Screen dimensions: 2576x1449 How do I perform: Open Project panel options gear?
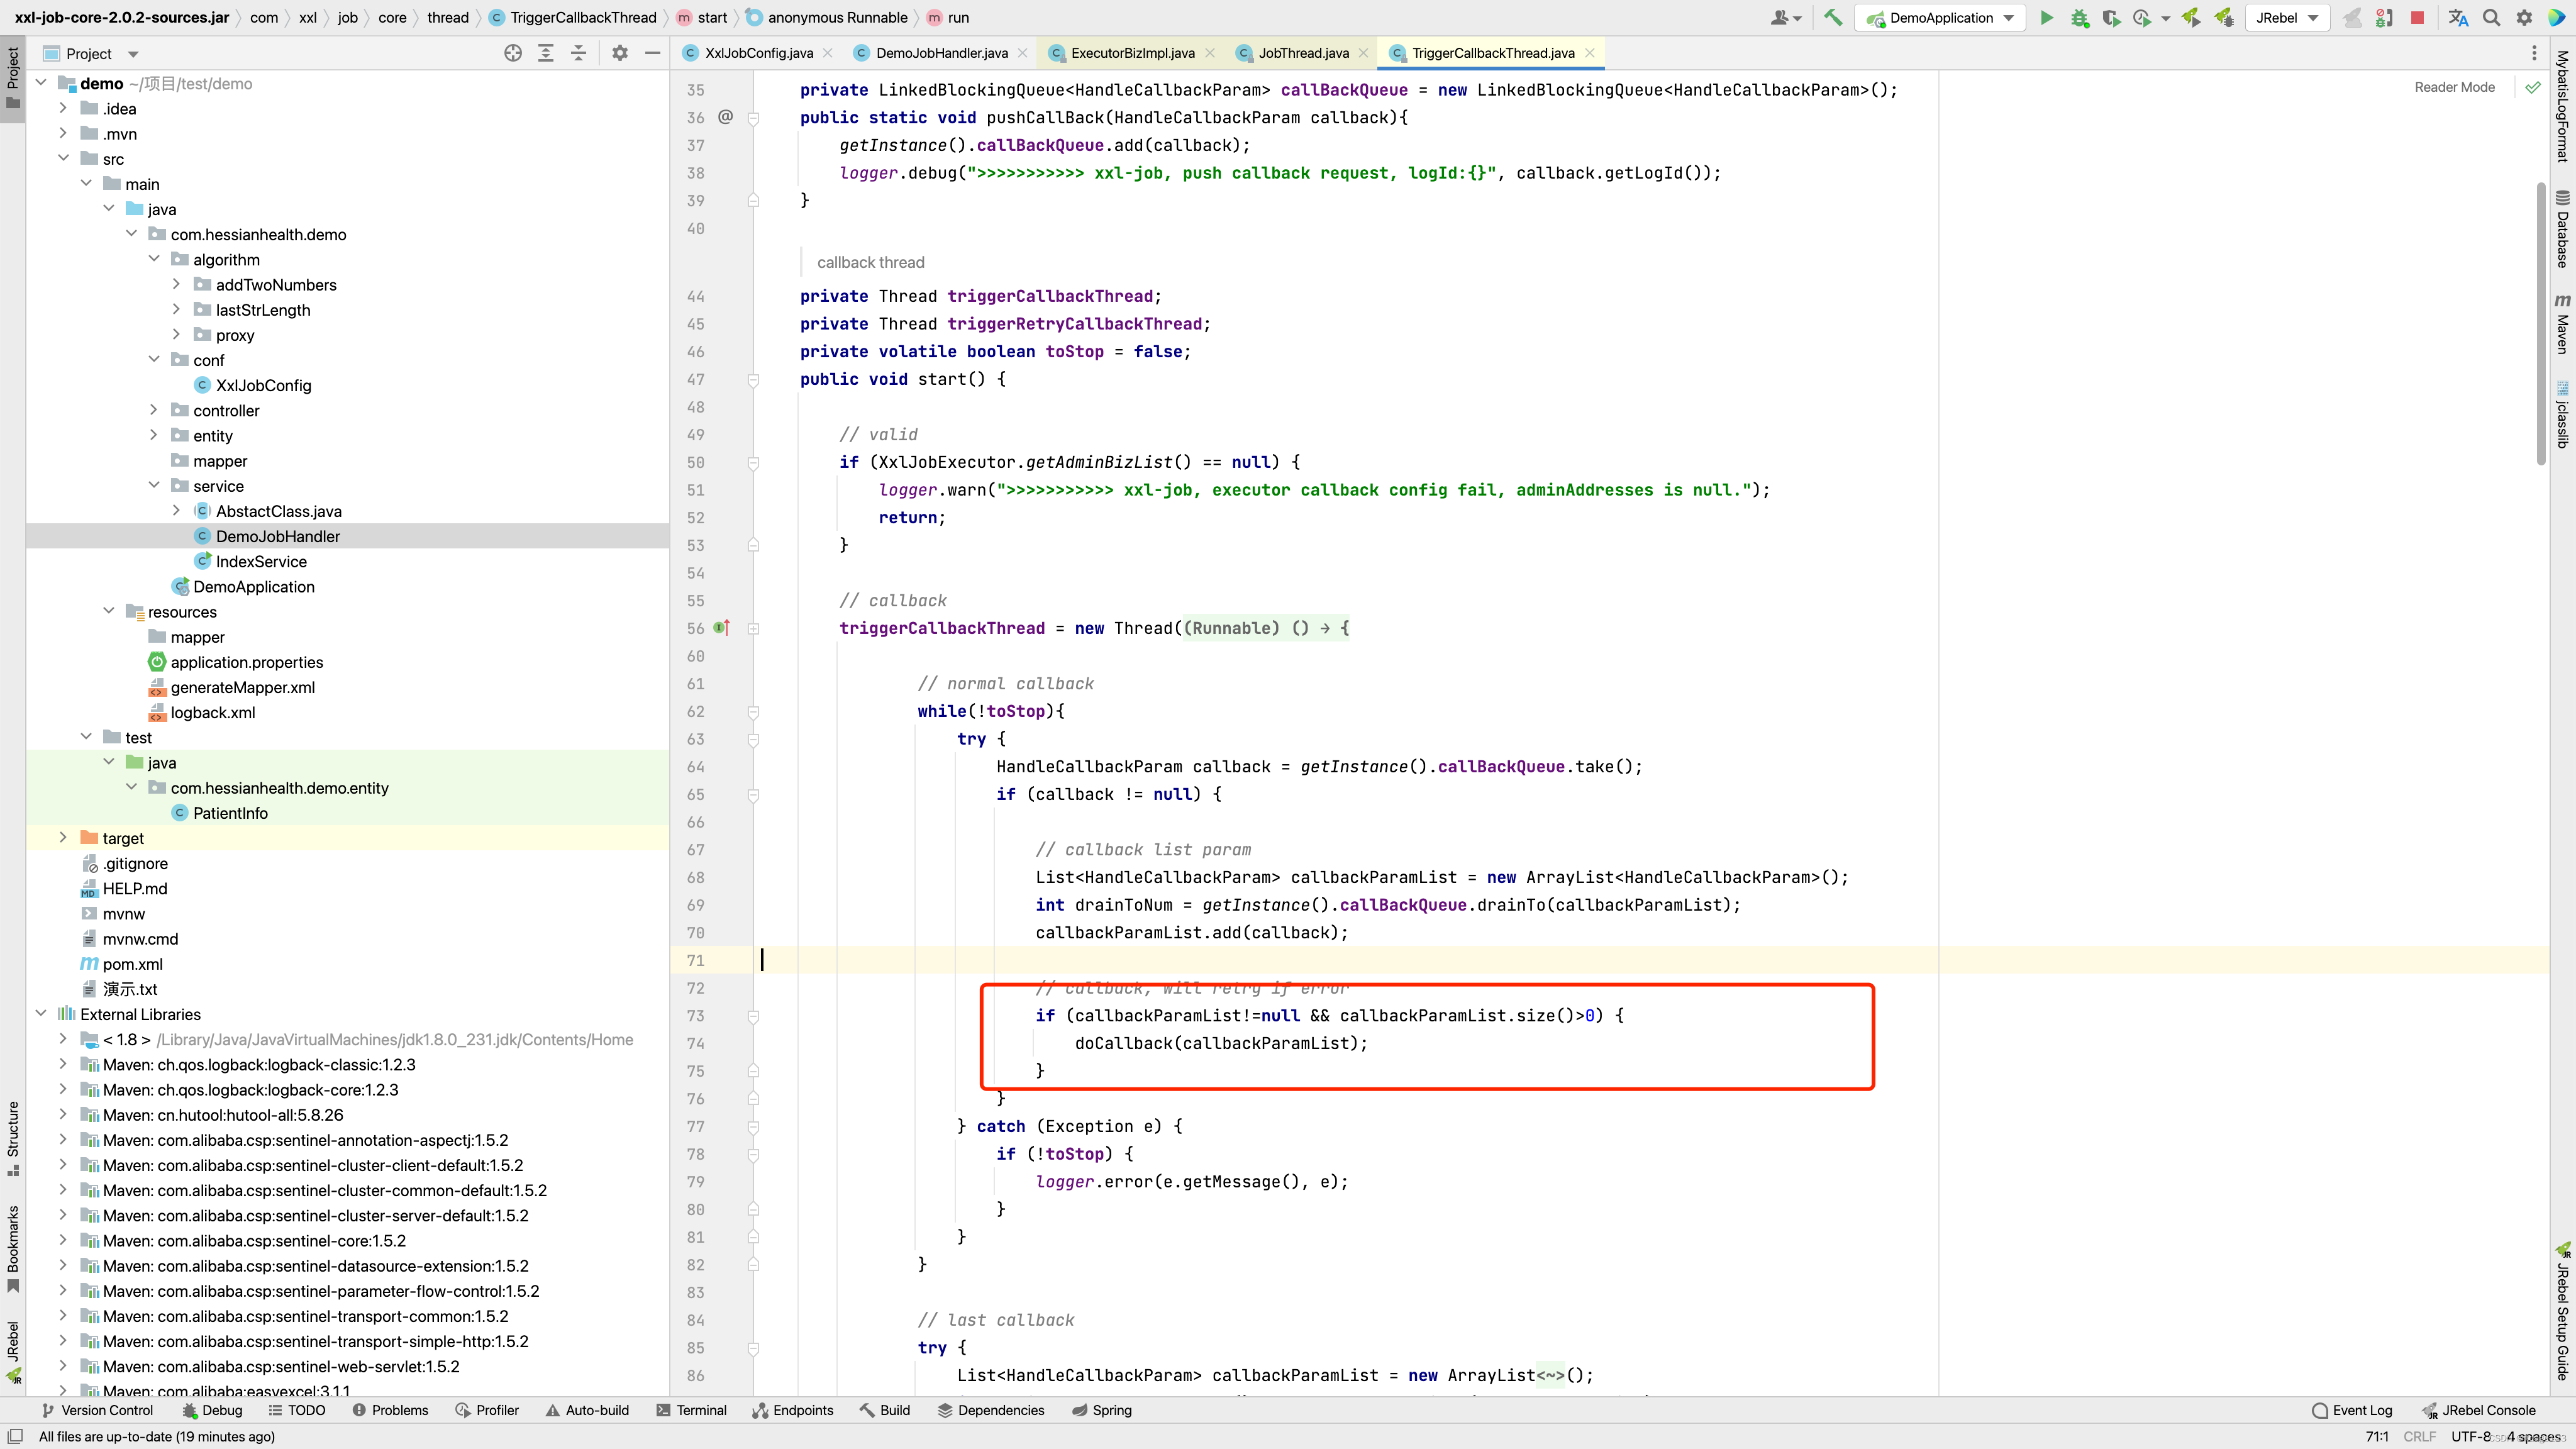click(x=620, y=53)
